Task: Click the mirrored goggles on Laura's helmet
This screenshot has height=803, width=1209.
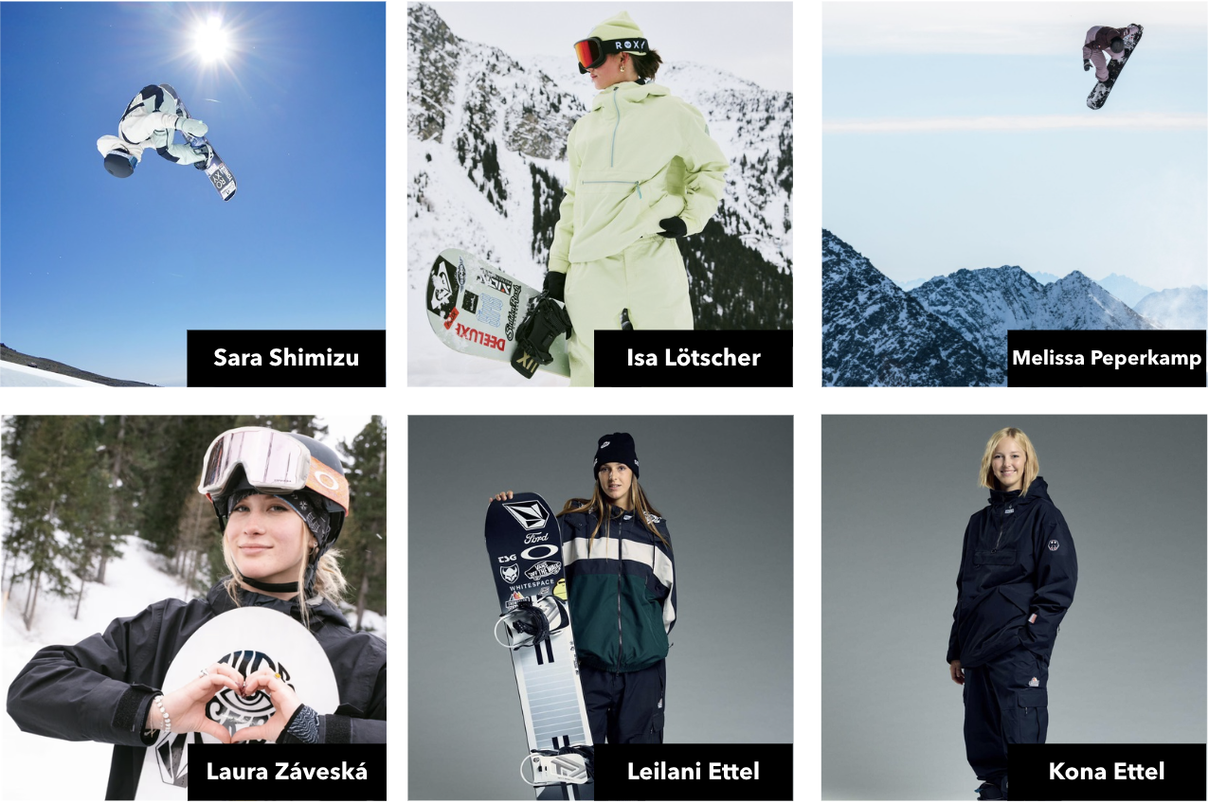Action: point(256,460)
